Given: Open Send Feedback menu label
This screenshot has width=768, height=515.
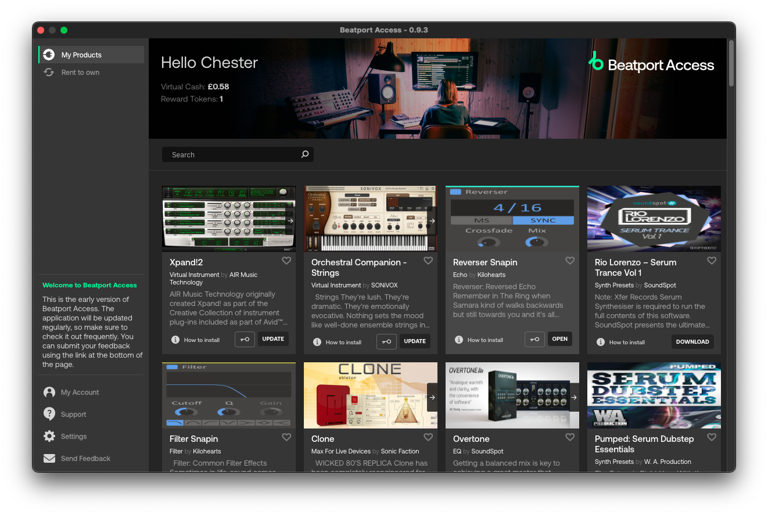Looking at the screenshot, I should [x=85, y=459].
